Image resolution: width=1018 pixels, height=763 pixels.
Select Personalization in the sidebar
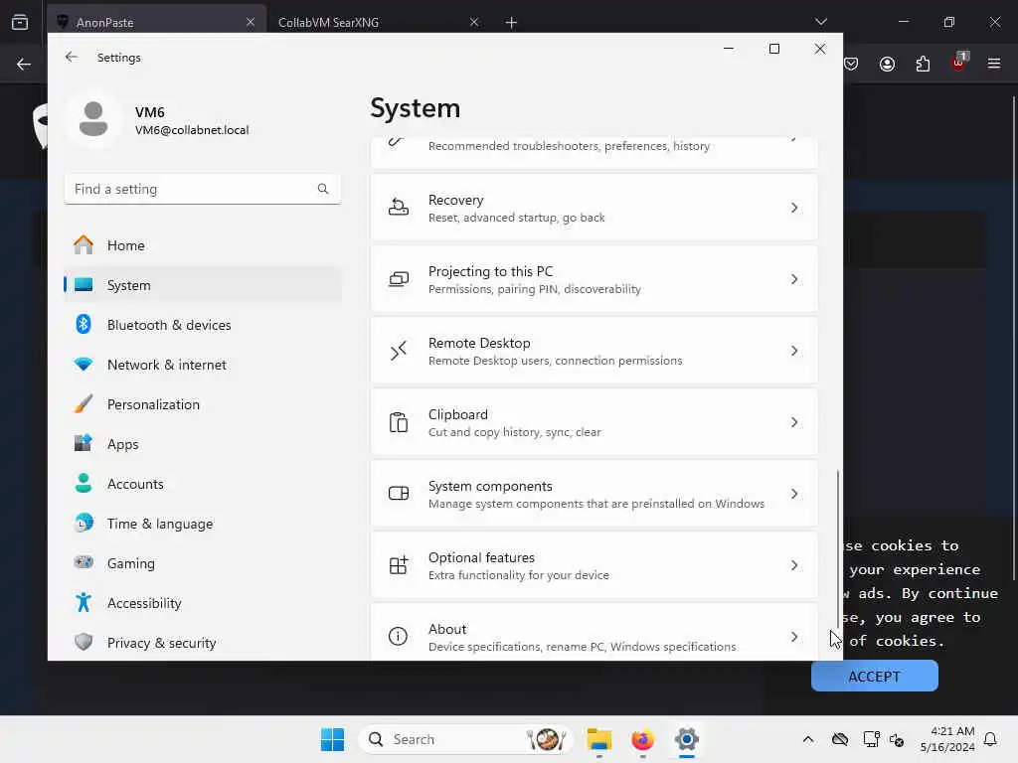pos(203,404)
